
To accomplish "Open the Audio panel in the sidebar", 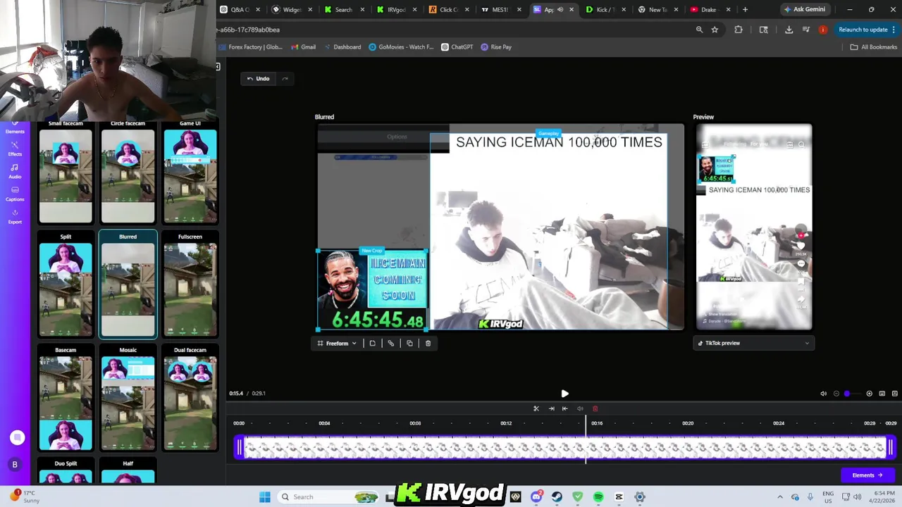I will 15,171.
